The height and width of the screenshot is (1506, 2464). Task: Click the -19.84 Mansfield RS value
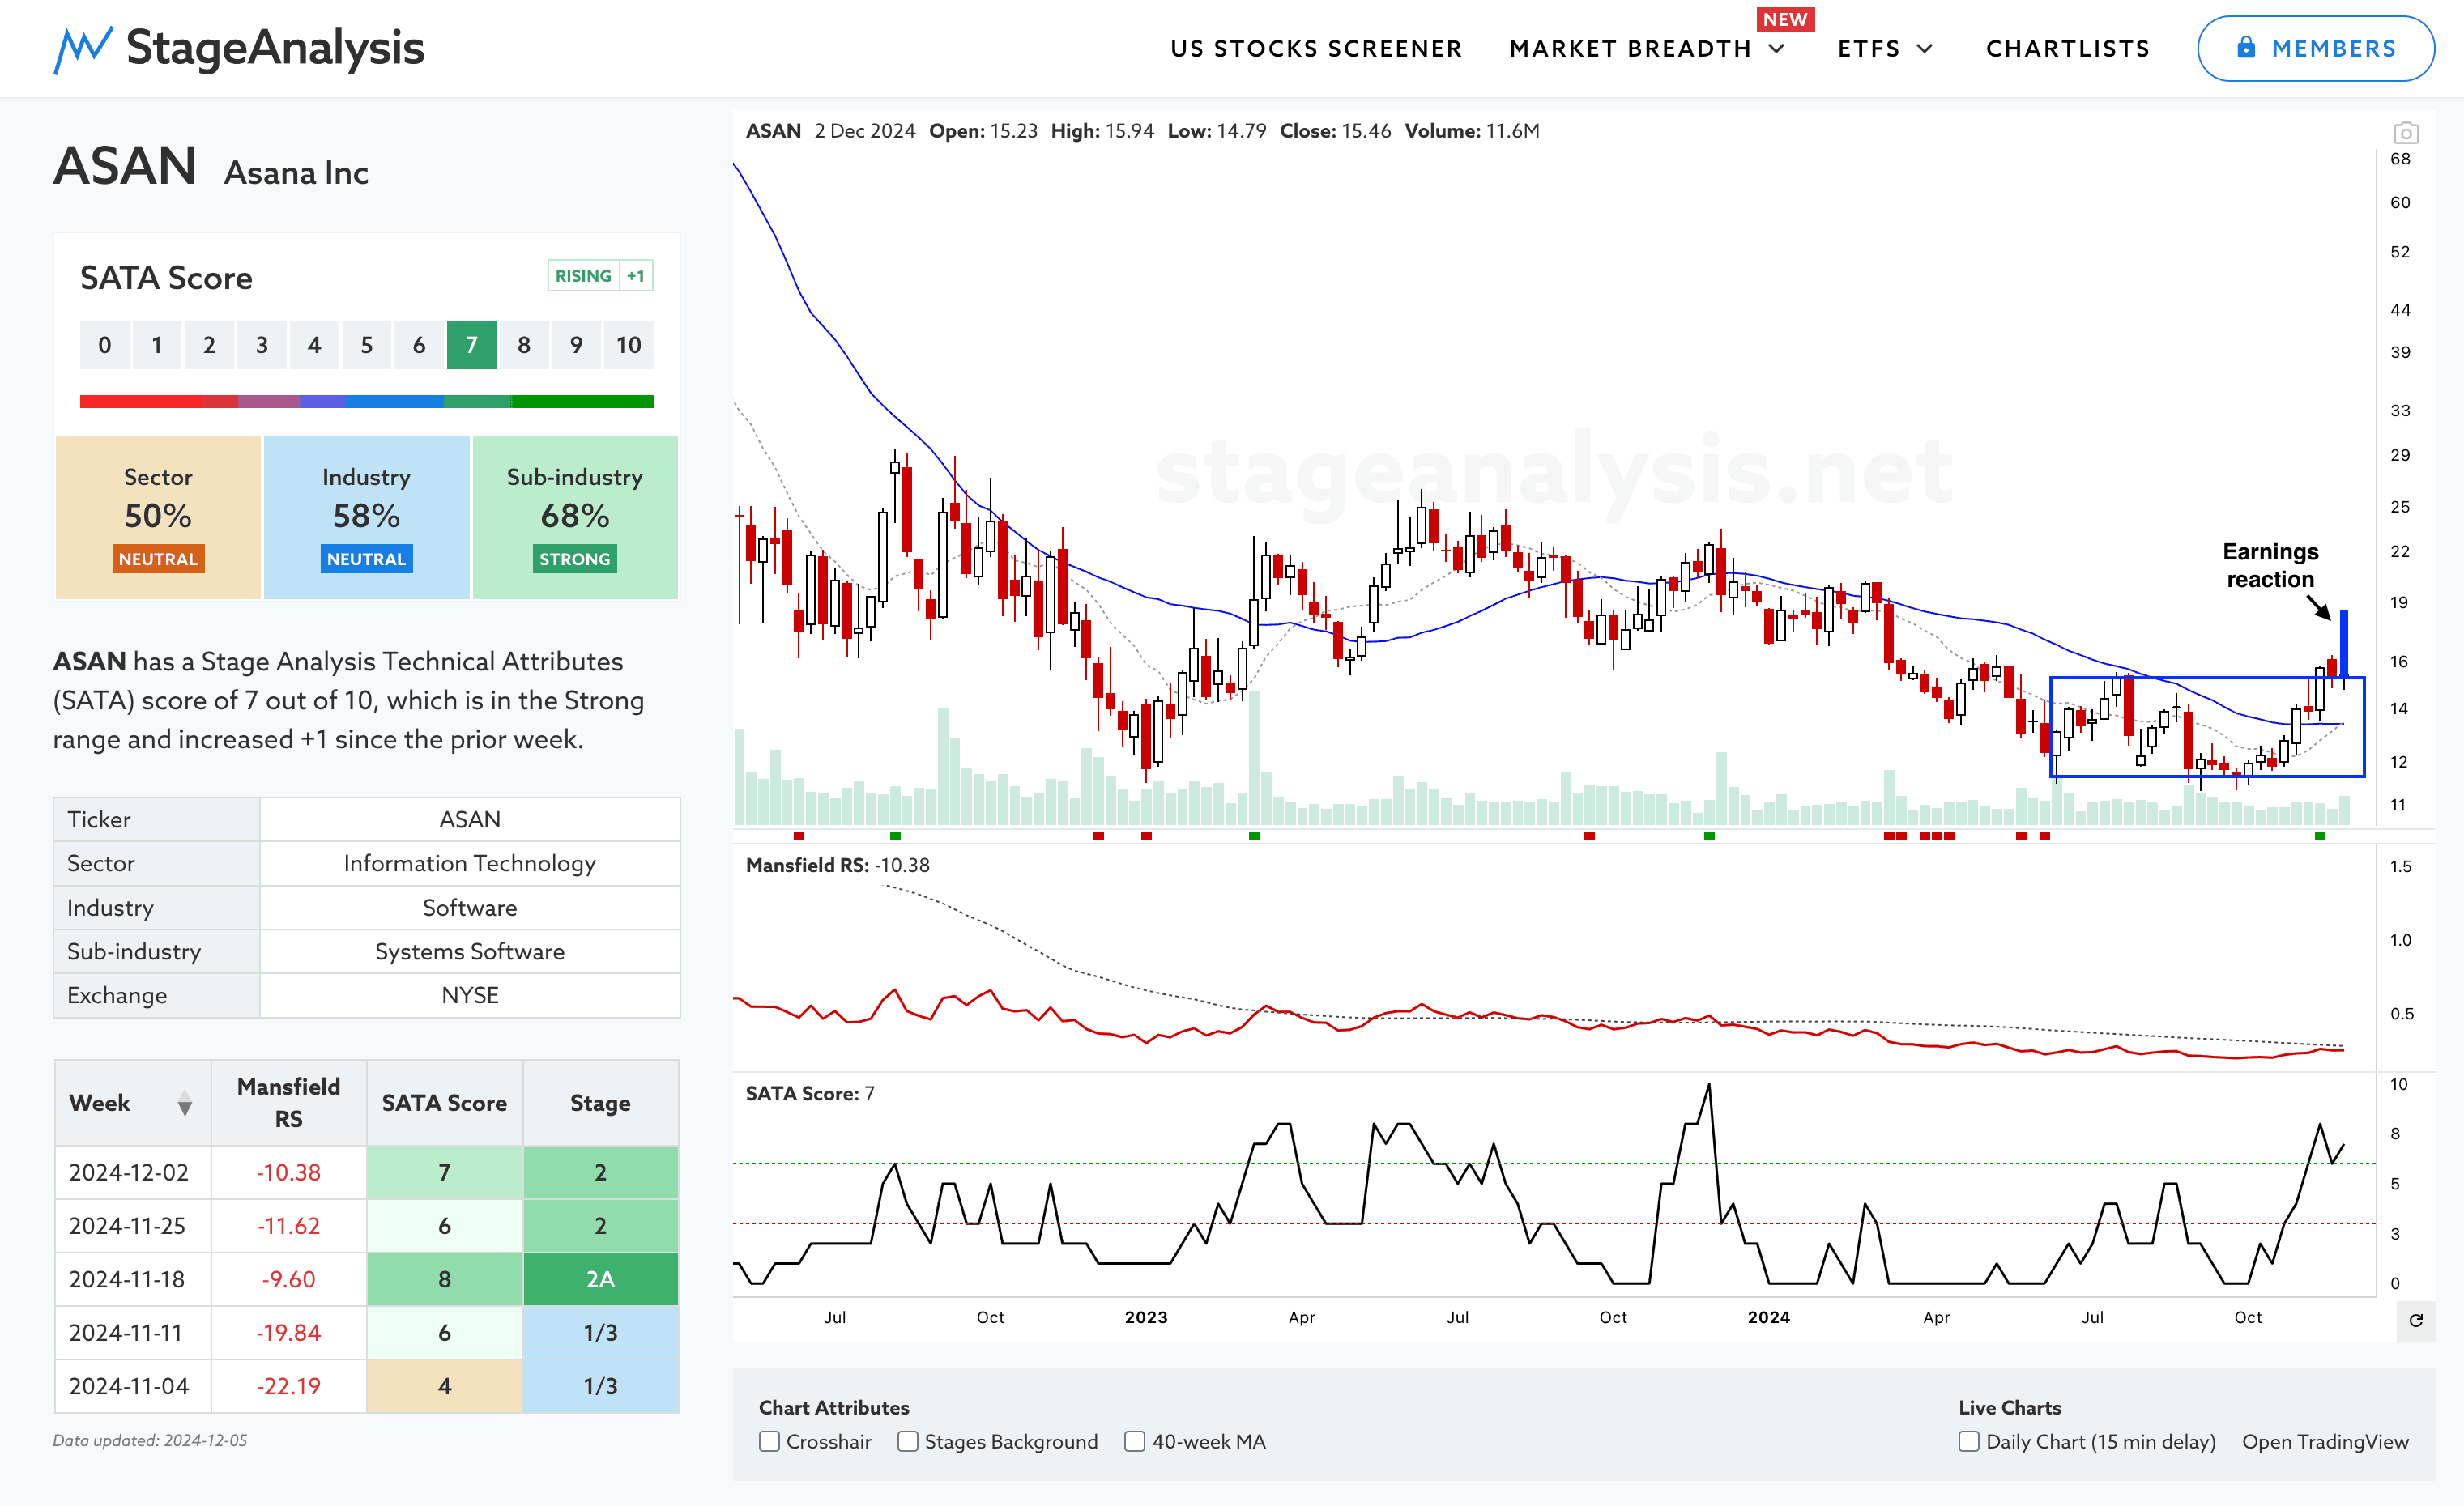coord(288,1332)
